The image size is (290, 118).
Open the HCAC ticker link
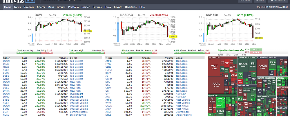[6, 115]
